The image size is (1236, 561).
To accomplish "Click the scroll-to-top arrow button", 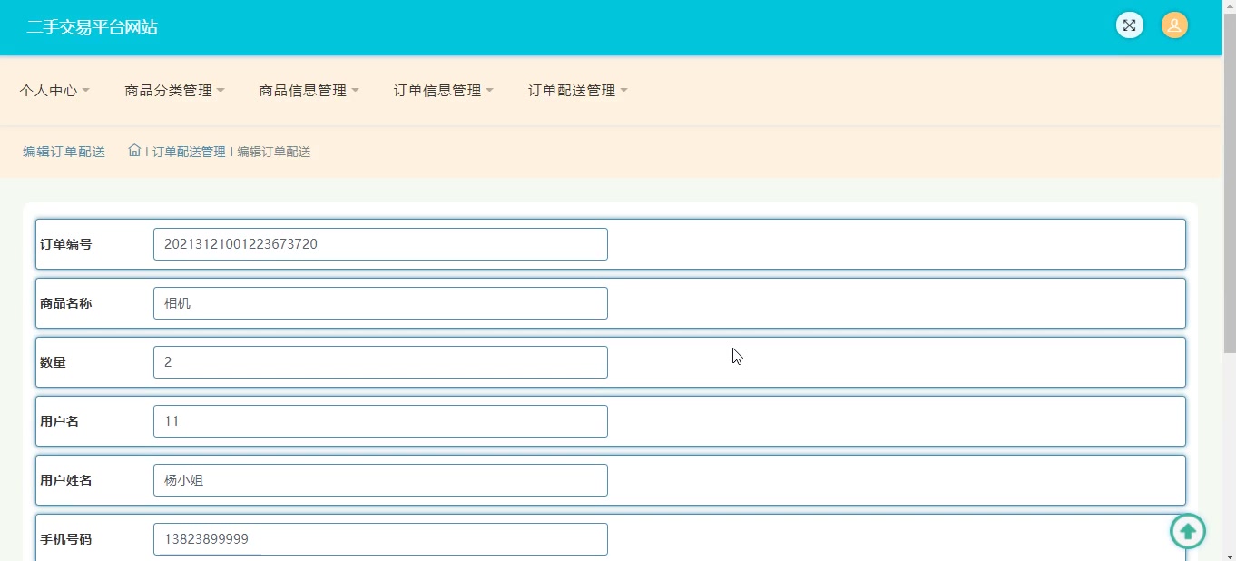I will coord(1187,531).
